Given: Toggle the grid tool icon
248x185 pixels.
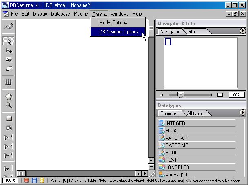Looking at the screenshot, I should coord(9,82).
